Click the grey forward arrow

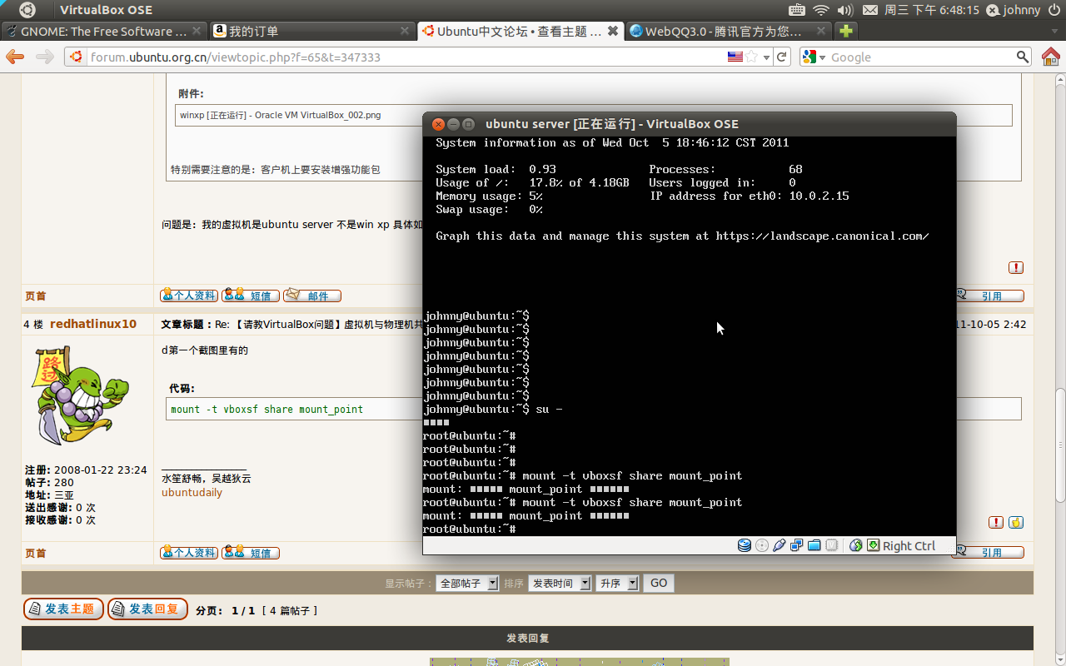click(45, 57)
